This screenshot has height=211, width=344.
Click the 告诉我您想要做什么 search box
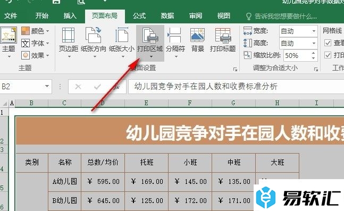coord(286,16)
